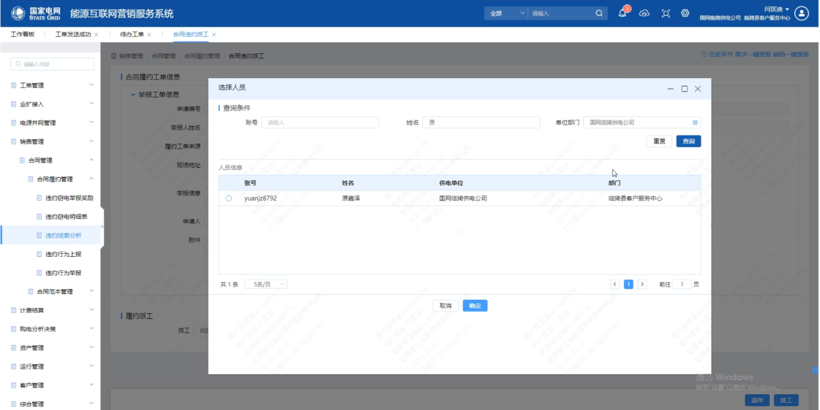Click the cloud download icon in header
The image size is (820, 410).
(x=644, y=13)
